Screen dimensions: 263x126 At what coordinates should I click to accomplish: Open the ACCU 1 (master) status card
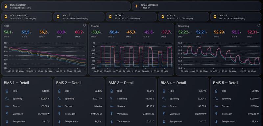(27, 17)
